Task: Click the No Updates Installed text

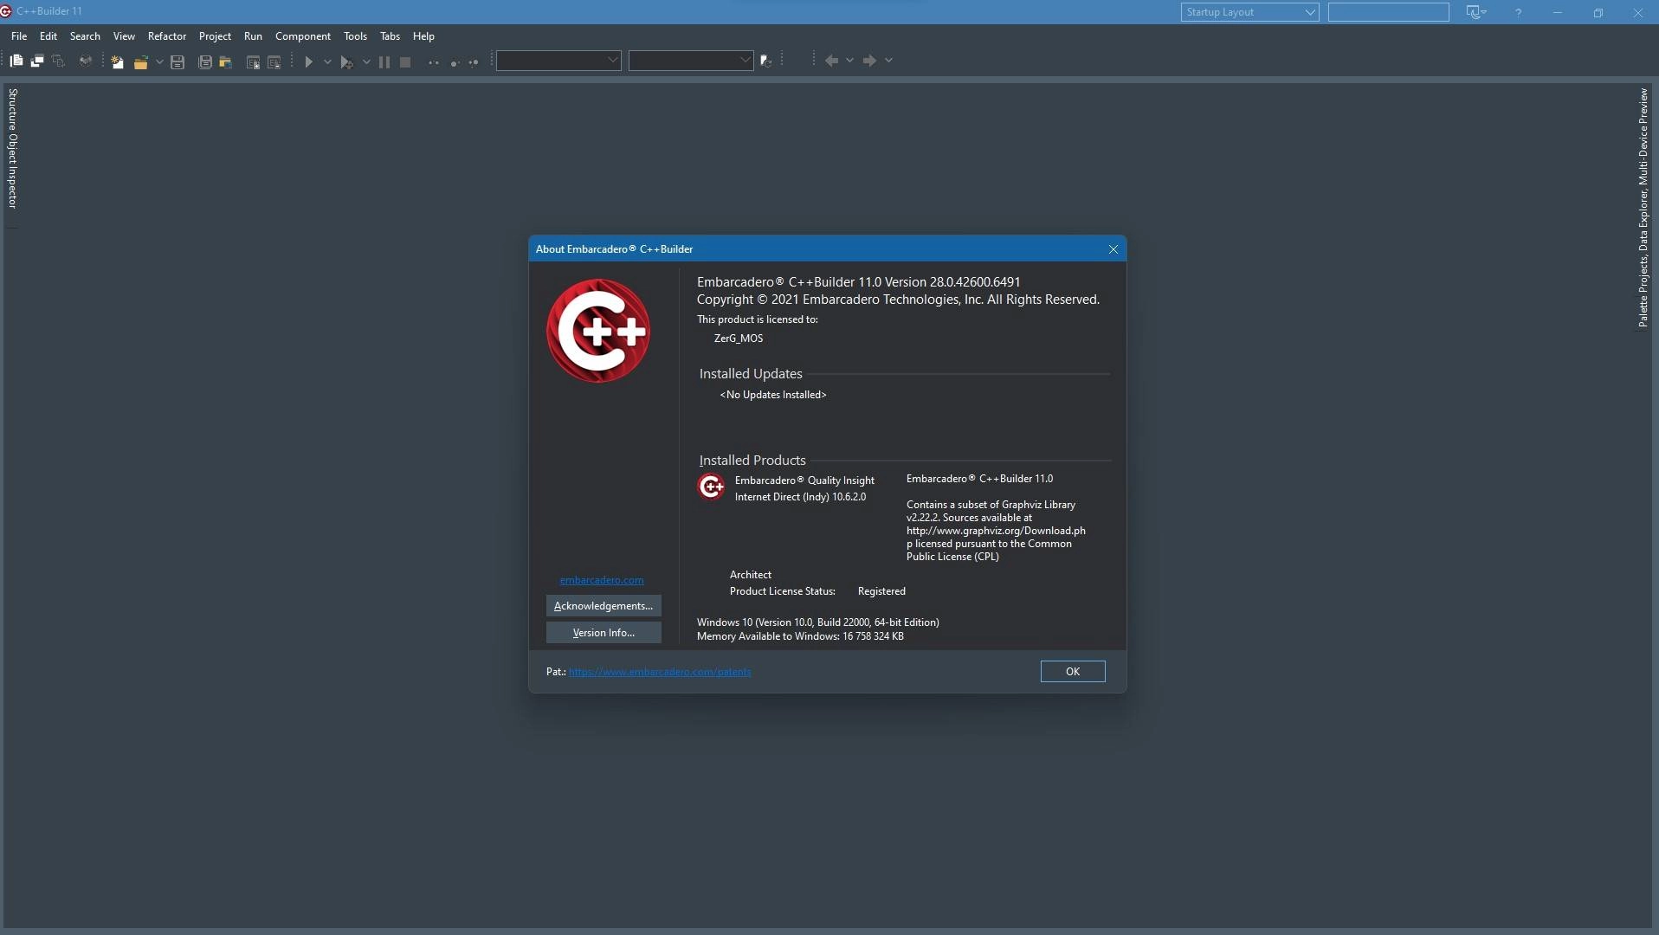Action: pyautogui.click(x=773, y=395)
